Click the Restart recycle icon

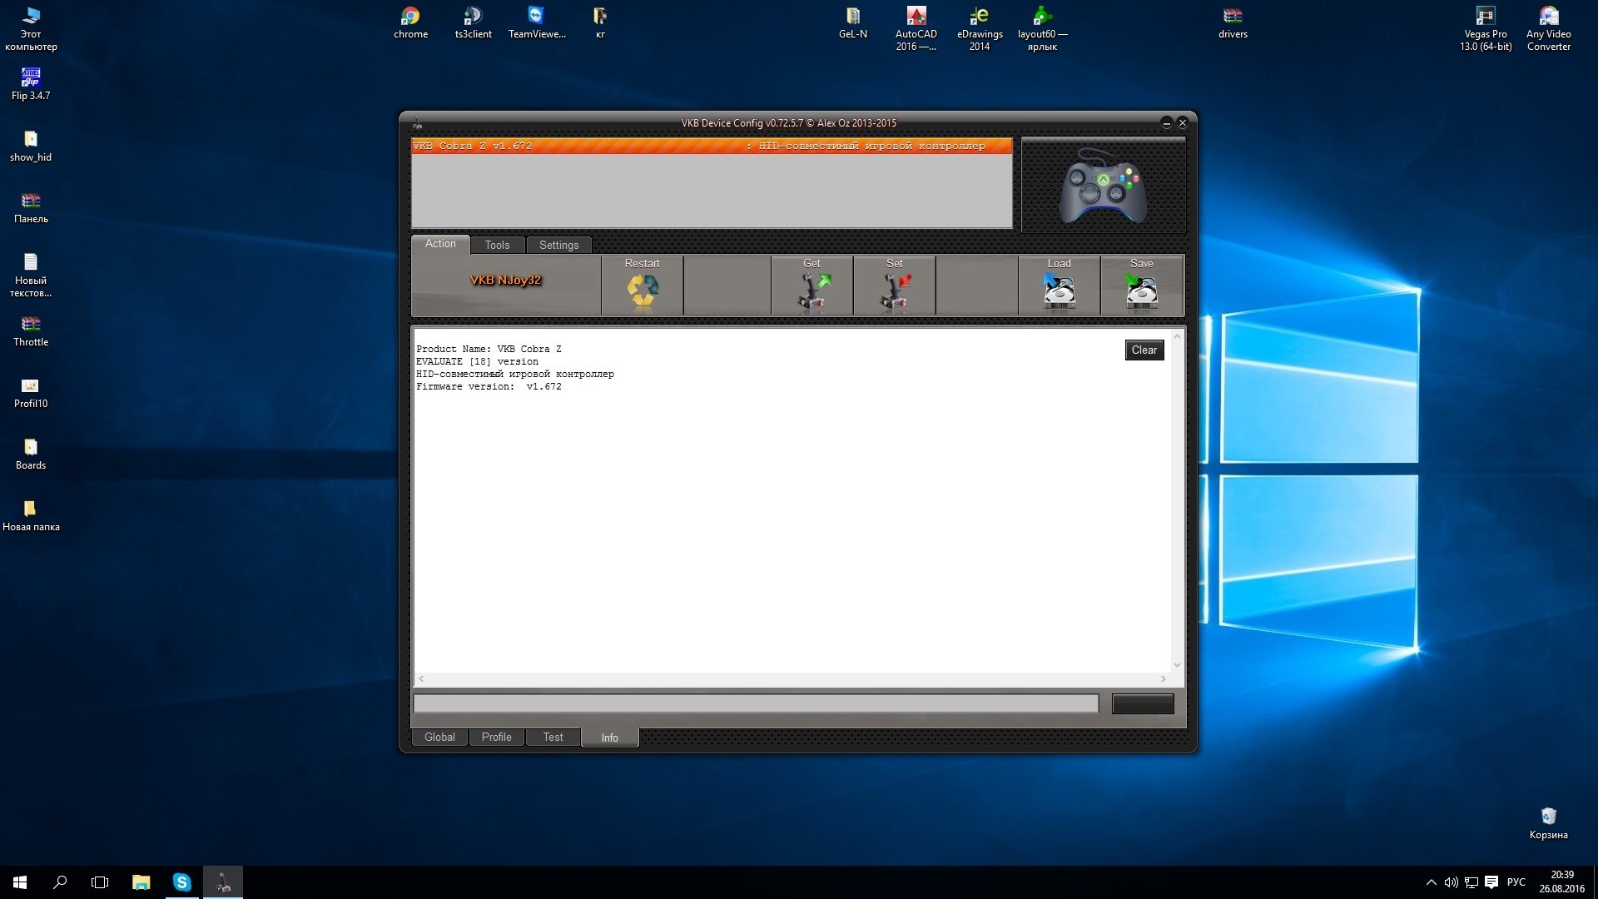pyautogui.click(x=642, y=291)
